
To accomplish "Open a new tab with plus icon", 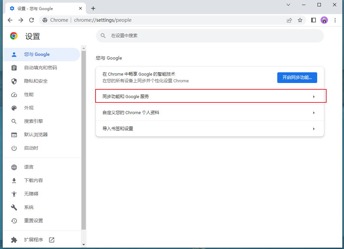I will tap(93, 8).
